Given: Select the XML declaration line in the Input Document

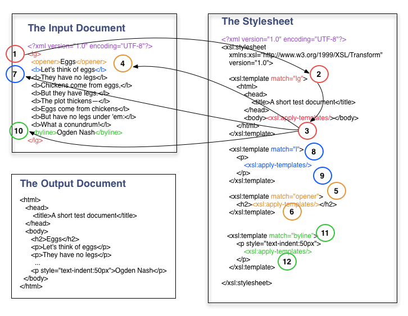Looking at the screenshot, I should click(90, 46).
